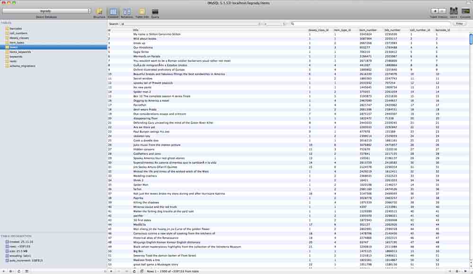Switch to the Content view
This screenshot has width=473, height=274.
click(114, 12)
